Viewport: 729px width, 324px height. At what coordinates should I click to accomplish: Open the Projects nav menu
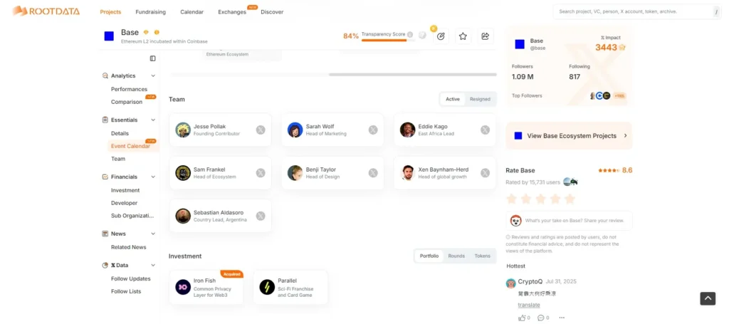click(110, 12)
